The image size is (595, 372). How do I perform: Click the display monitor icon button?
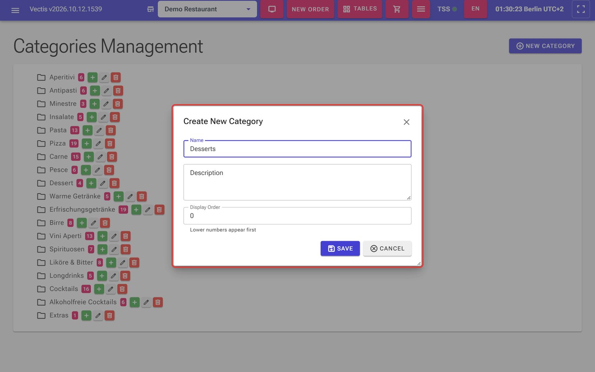point(272,9)
